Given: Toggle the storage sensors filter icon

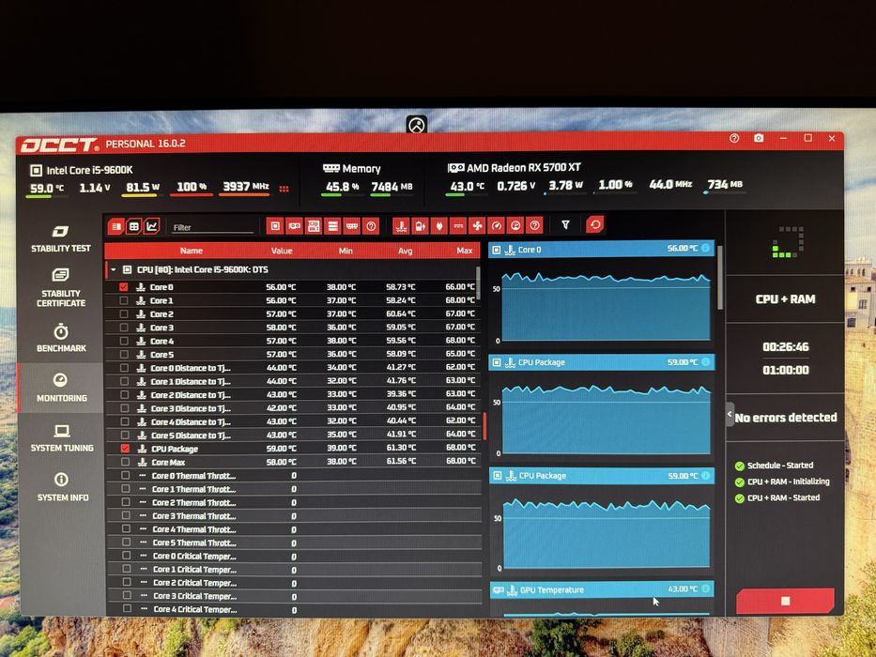Looking at the screenshot, I should (x=332, y=225).
